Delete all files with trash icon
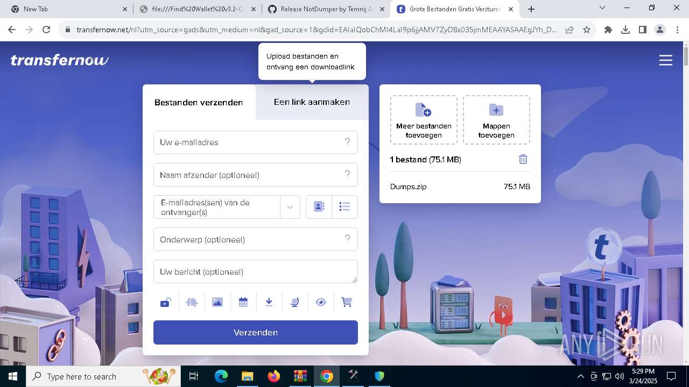Viewport: 689px width, 387px height. (x=523, y=159)
